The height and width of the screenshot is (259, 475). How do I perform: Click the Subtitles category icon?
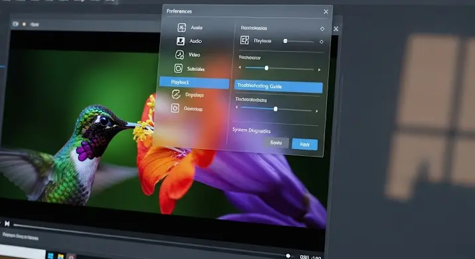pyautogui.click(x=178, y=68)
